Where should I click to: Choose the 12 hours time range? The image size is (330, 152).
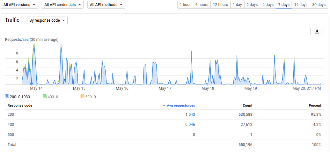(220, 5)
